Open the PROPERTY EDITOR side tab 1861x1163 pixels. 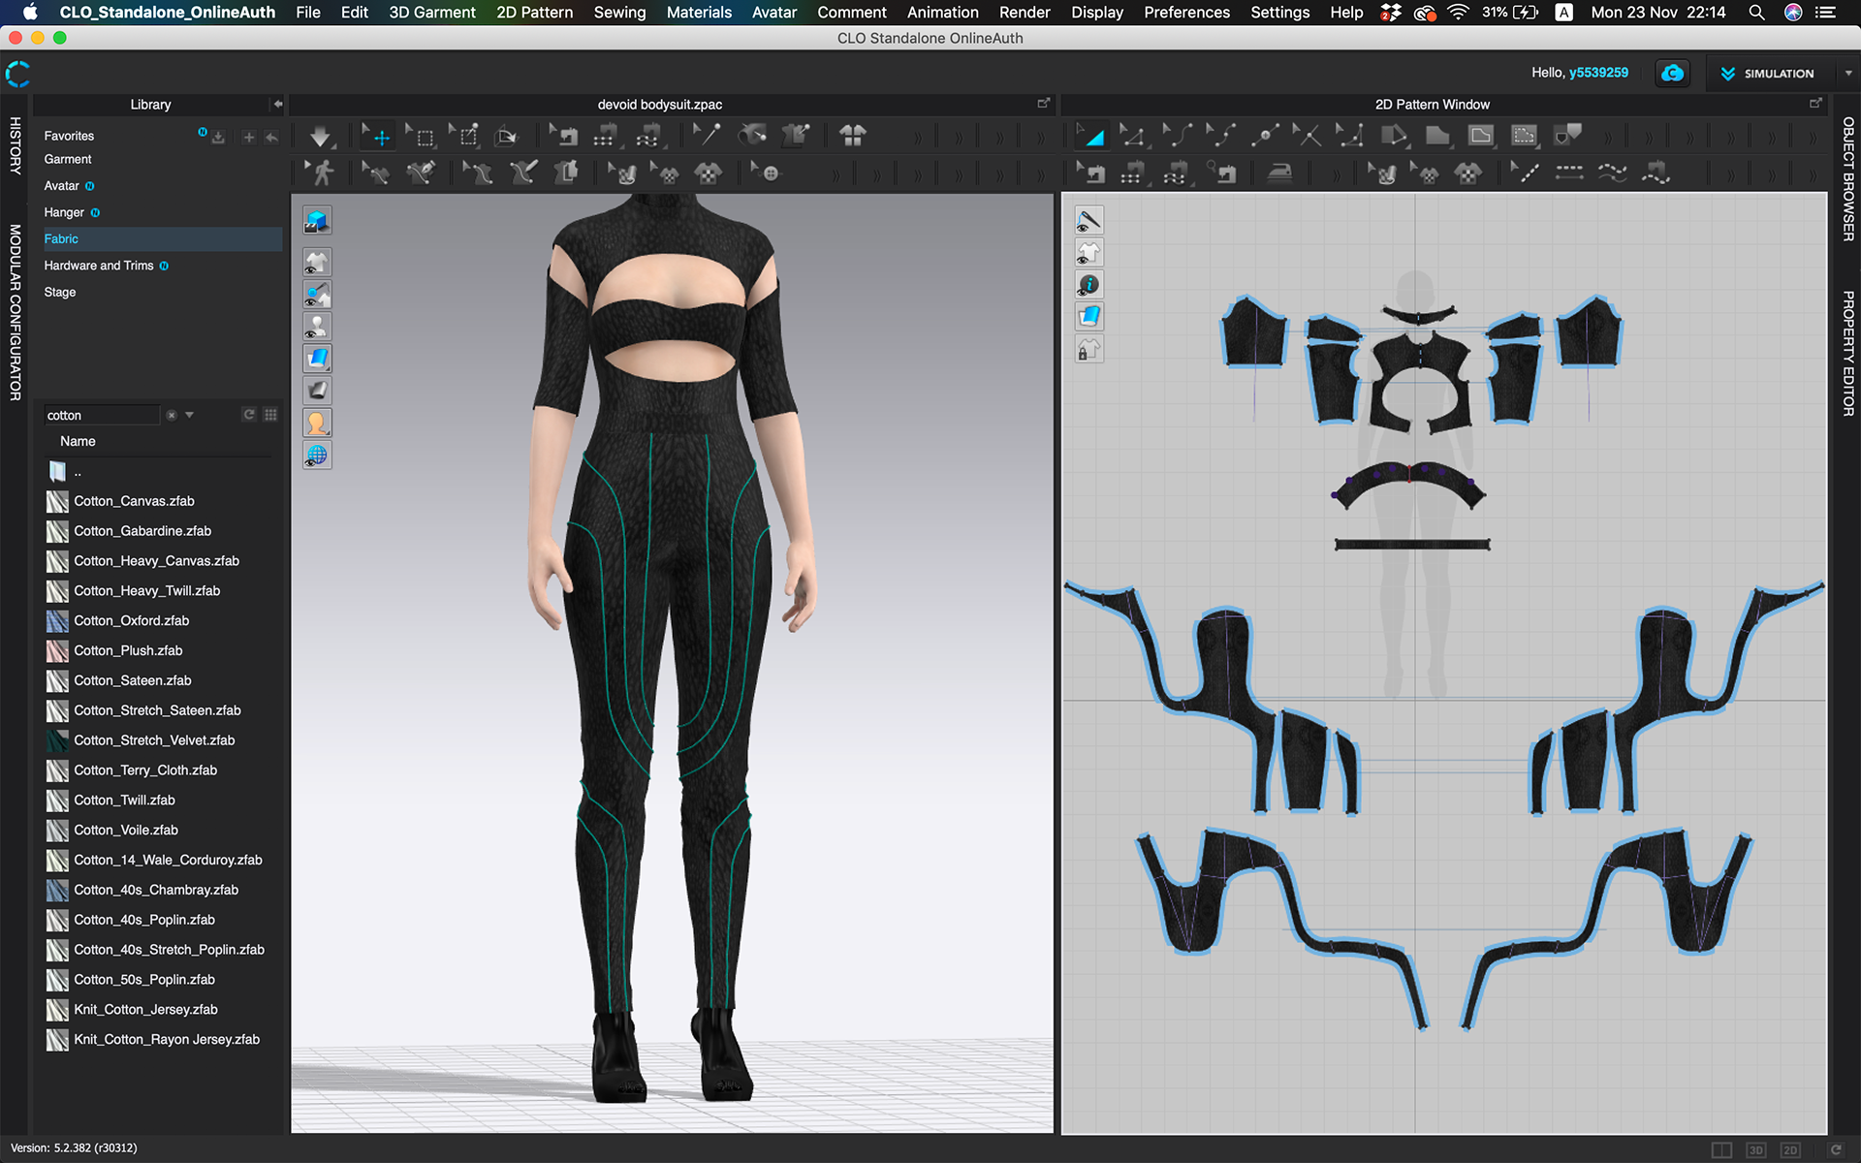pos(1848,354)
